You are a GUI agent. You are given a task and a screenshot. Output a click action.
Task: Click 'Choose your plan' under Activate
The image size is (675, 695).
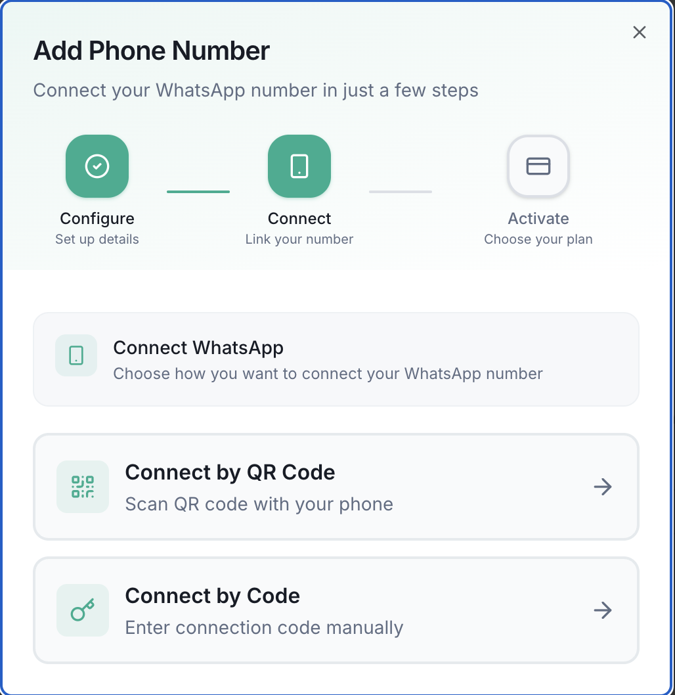[x=538, y=239]
